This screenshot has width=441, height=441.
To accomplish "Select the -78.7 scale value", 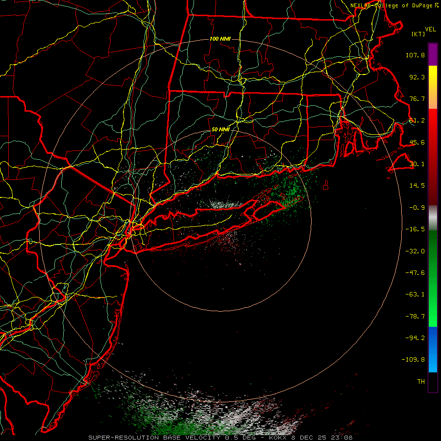I will 415,317.
